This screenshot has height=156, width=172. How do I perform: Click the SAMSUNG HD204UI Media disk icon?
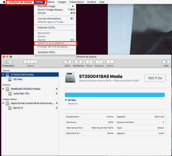coord(7,89)
